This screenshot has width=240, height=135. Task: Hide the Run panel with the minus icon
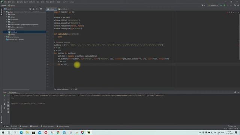(238, 92)
